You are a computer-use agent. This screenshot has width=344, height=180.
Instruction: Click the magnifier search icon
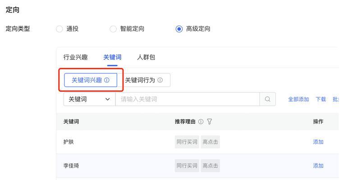(x=267, y=99)
